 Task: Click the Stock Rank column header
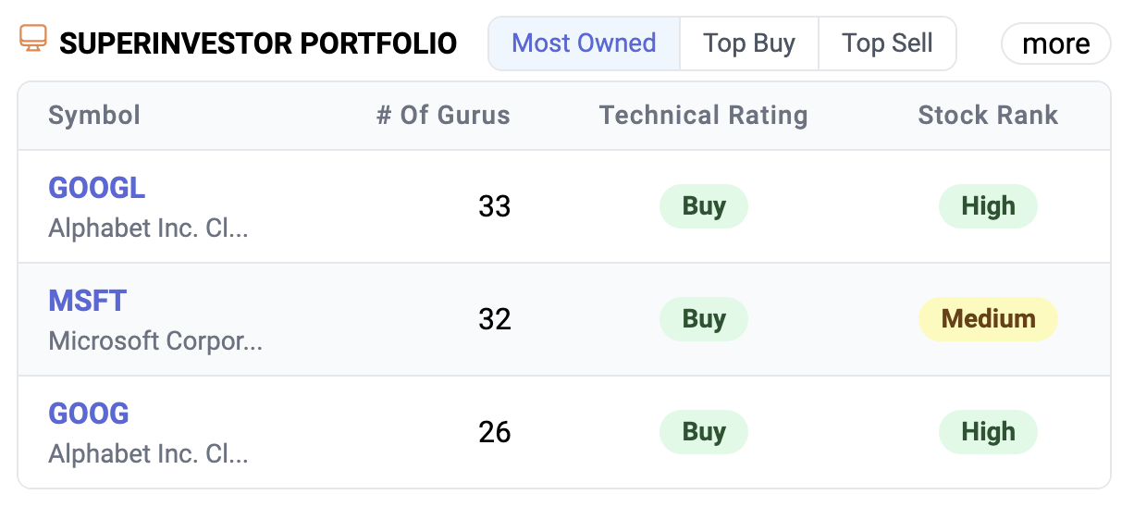[x=988, y=116]
